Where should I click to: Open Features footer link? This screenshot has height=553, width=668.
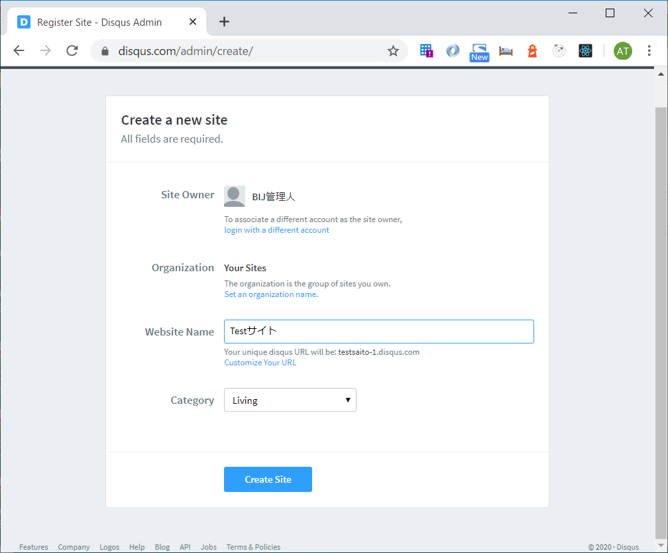click(34, 546)
